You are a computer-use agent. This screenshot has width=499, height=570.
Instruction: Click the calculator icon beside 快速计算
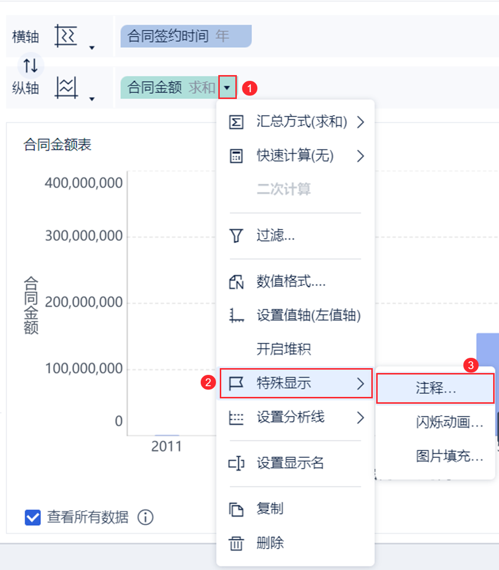(236, 156)
